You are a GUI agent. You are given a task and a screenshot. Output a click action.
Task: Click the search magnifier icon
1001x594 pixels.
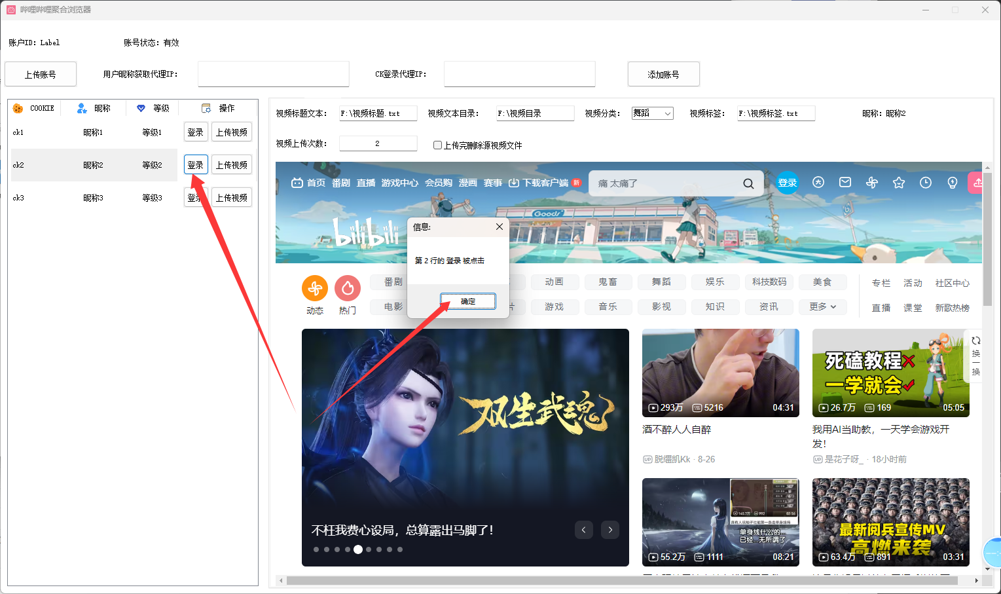[748, 183]
